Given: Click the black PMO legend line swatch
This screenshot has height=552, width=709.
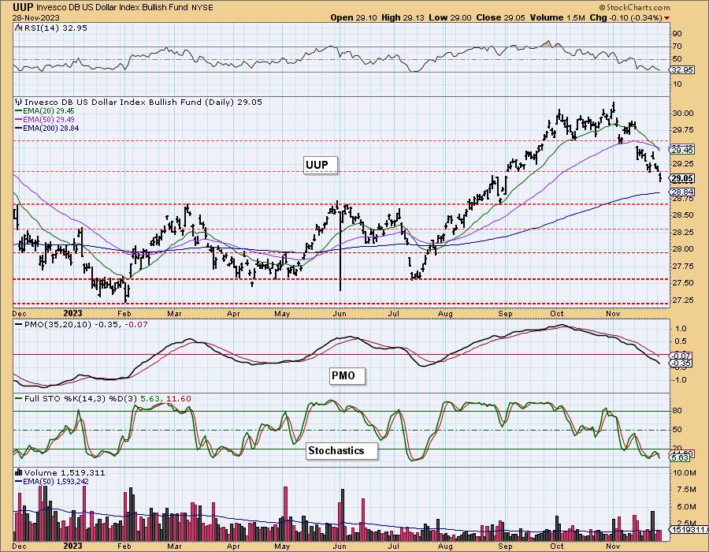Looking at the screenshot, I should coord(19,324).
